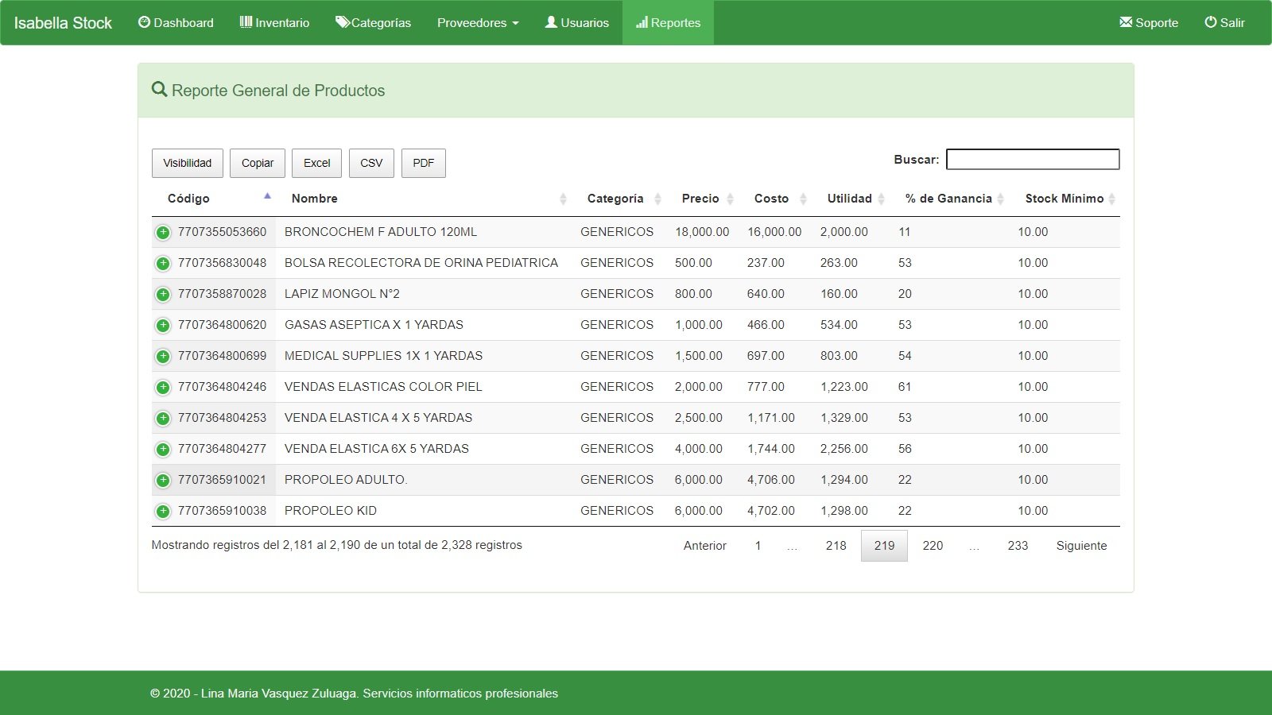Open Usuarios with the person icon

551,22
